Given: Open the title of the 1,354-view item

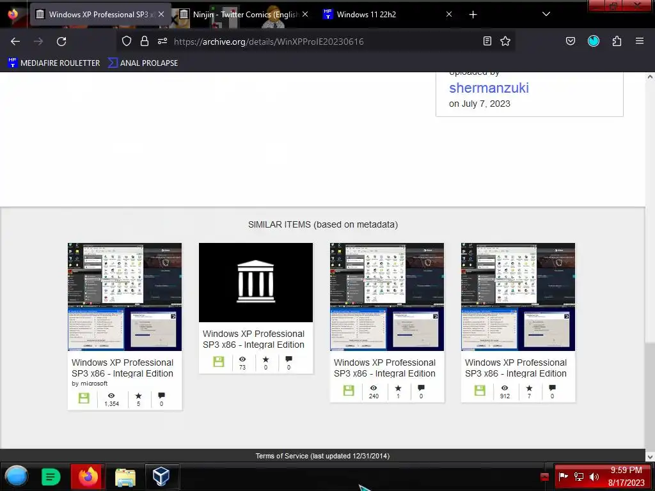Looking at the screenshot, I should [x=122, y=368].
